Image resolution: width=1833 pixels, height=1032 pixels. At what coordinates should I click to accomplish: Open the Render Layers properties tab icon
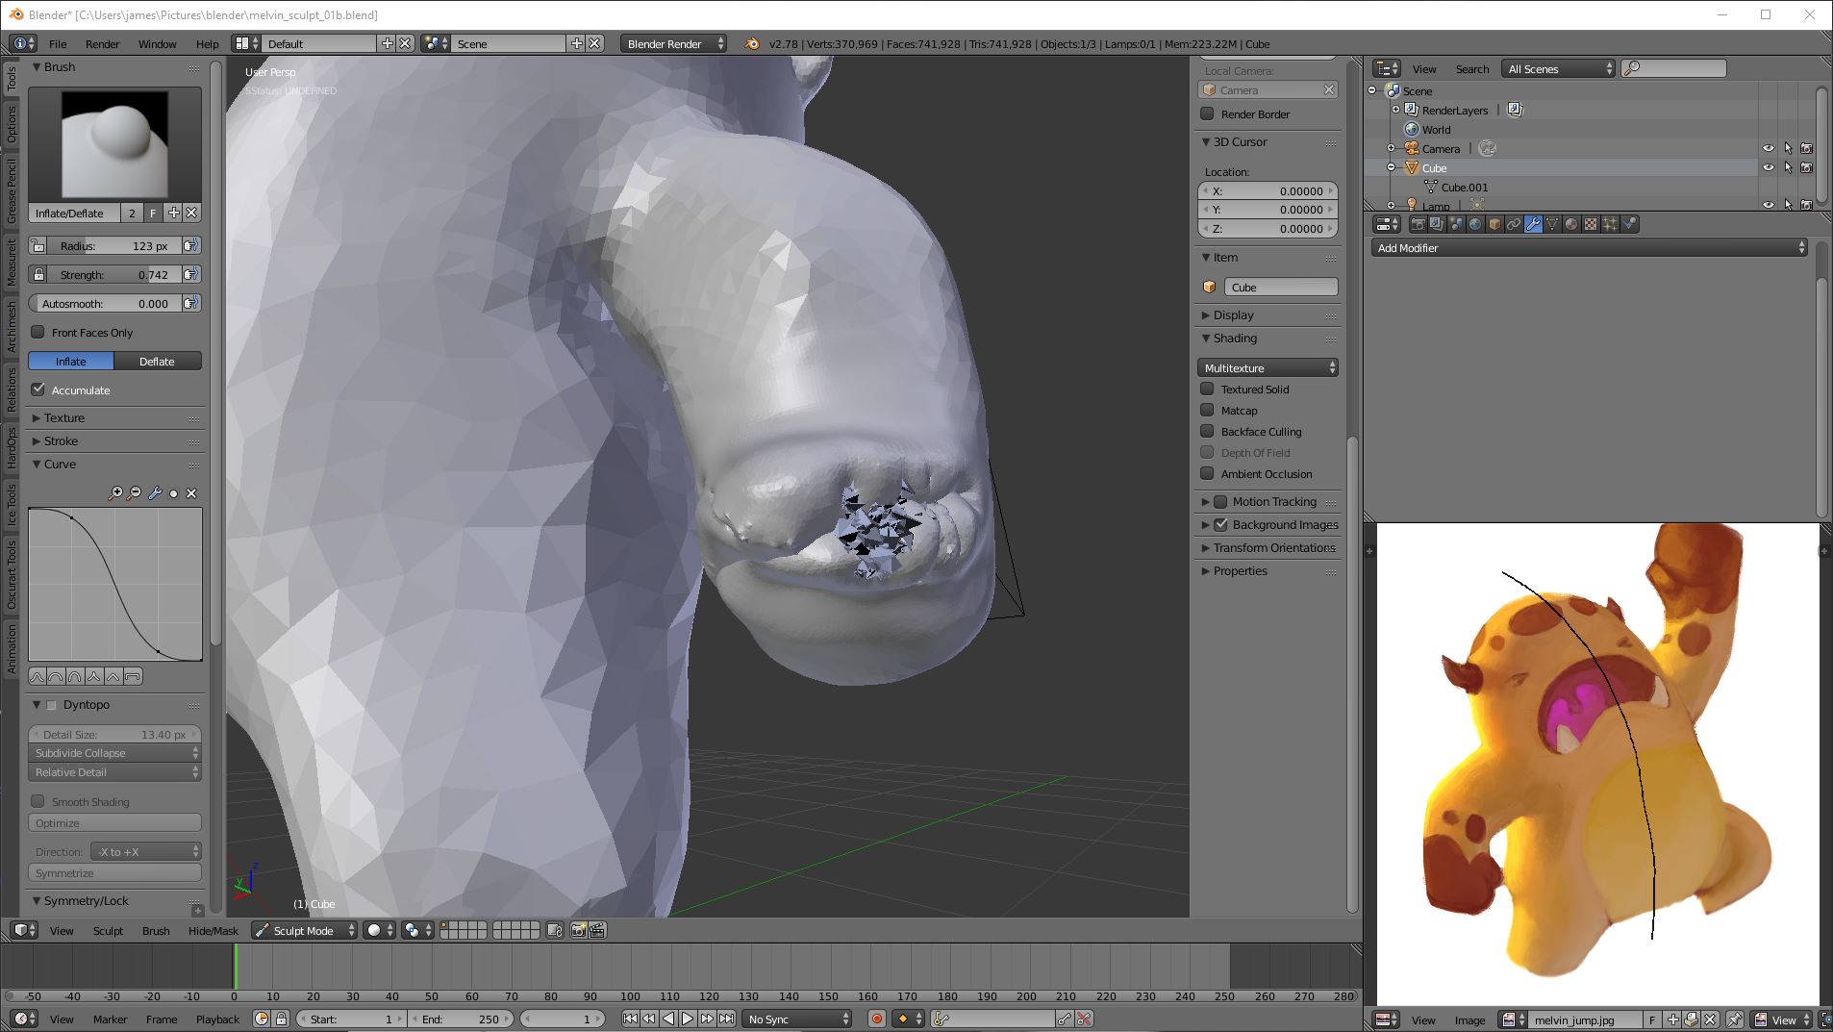pos(1437,224)
